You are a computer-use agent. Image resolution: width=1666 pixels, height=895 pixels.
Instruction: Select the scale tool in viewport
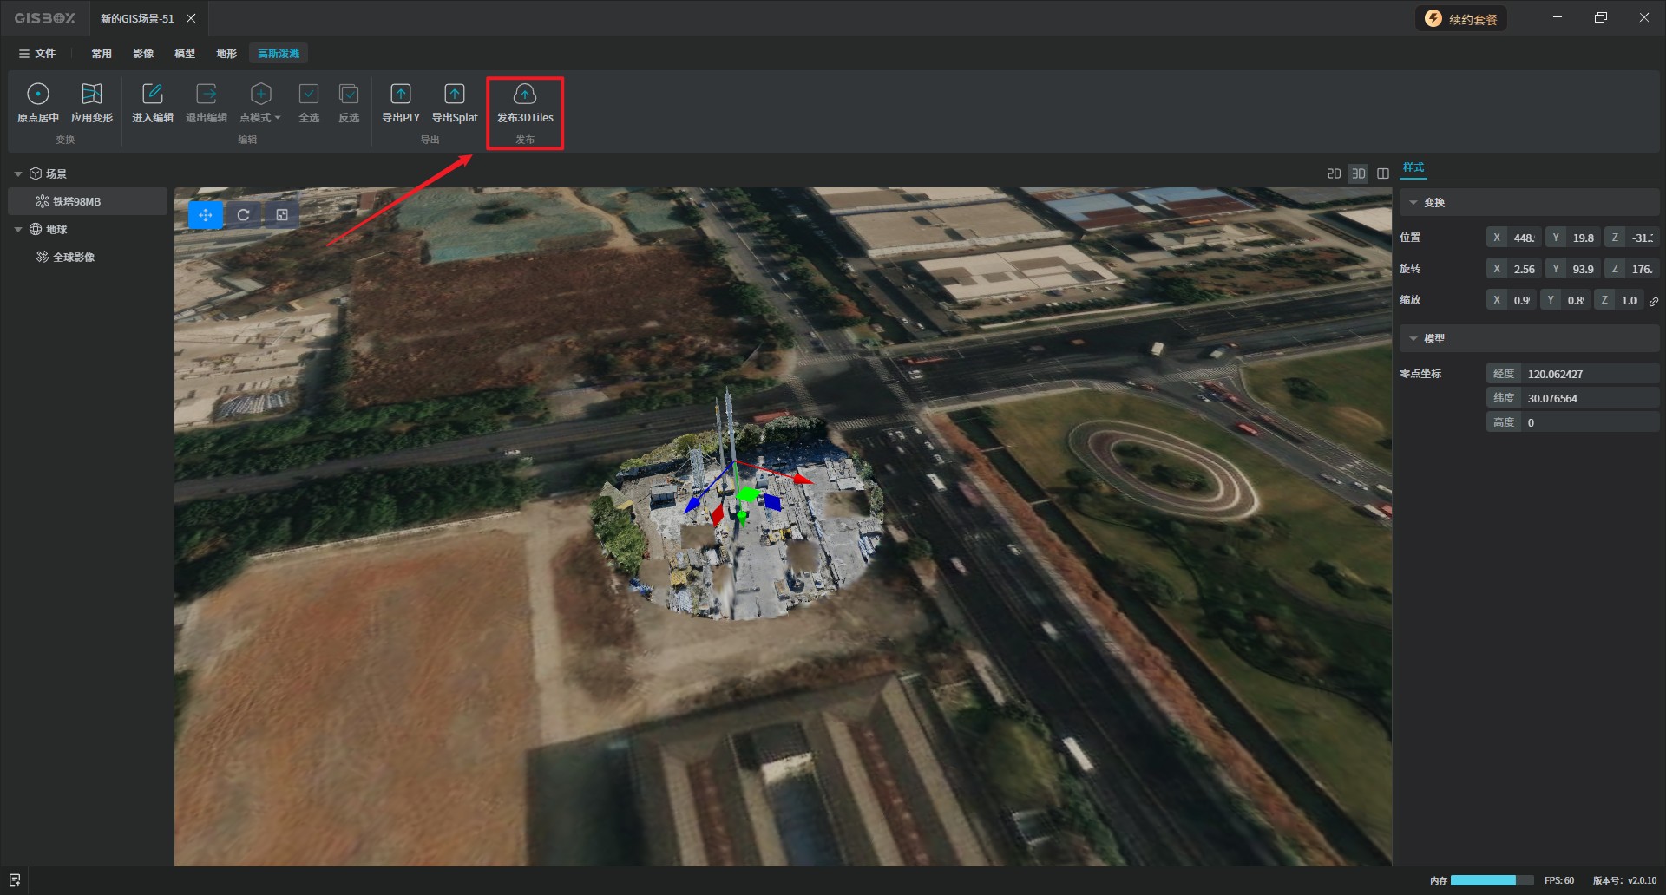pos(282,215)
